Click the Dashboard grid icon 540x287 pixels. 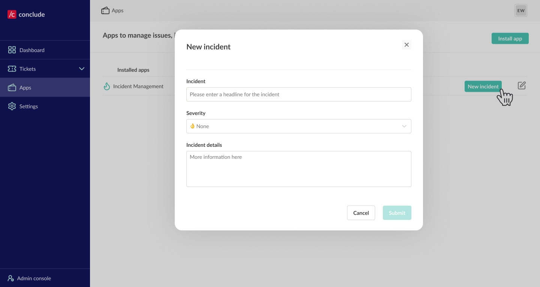(x=12, y=50)
